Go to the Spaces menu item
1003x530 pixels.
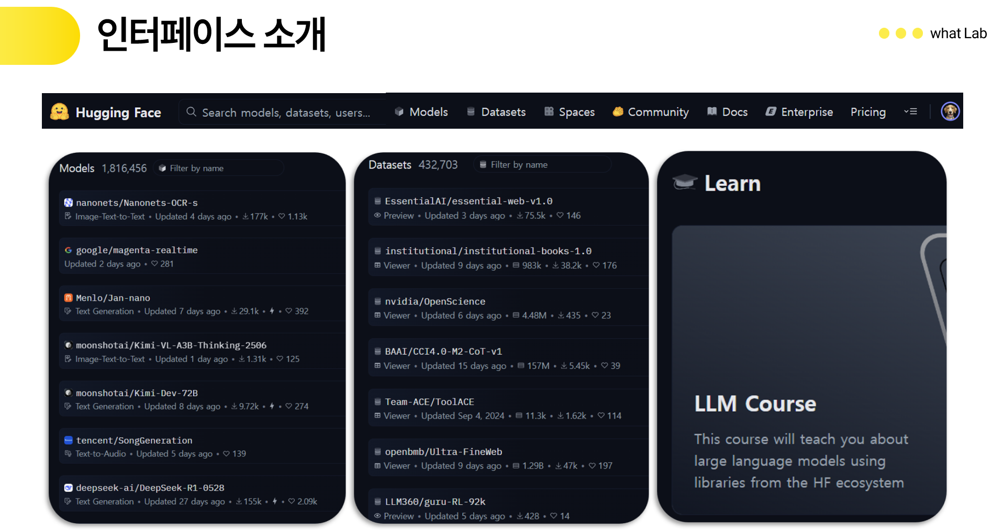[570, 111]
